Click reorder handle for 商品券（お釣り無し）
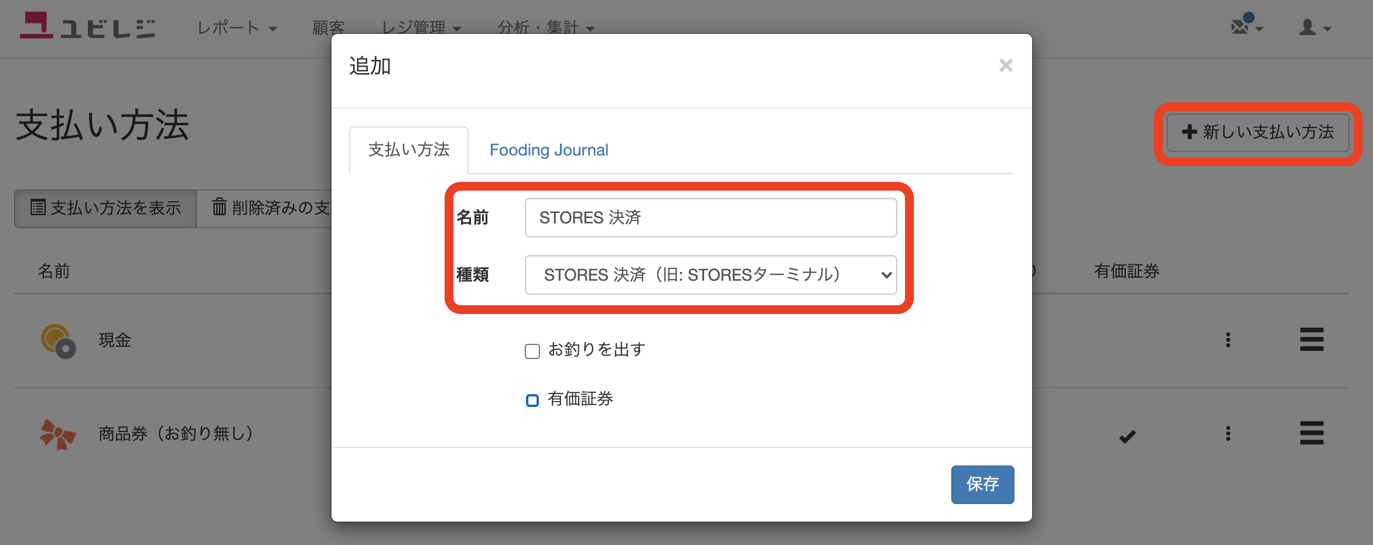The image size is (1373, 545). pos(1311,433)
